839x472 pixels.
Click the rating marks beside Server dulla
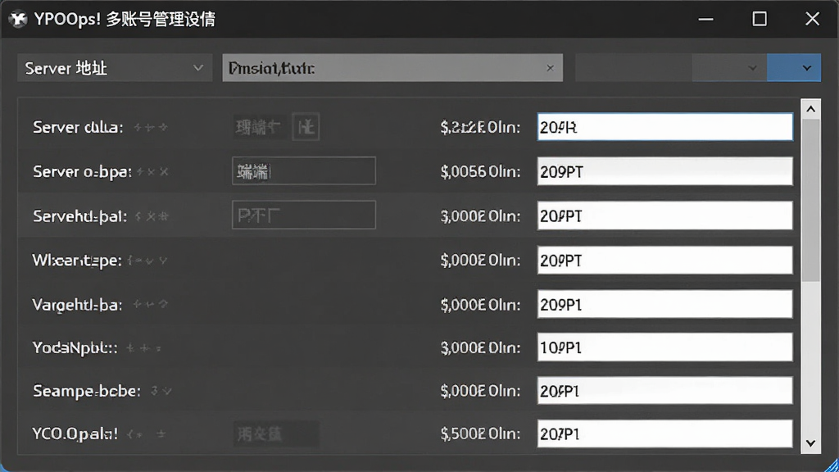click(x=151, y=127)
